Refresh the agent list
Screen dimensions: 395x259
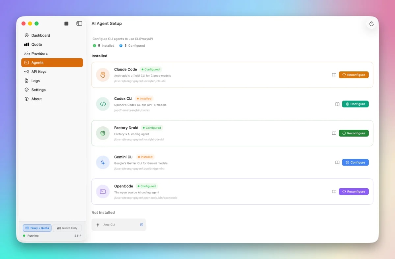pyautogui.click(x=371, y=24)
